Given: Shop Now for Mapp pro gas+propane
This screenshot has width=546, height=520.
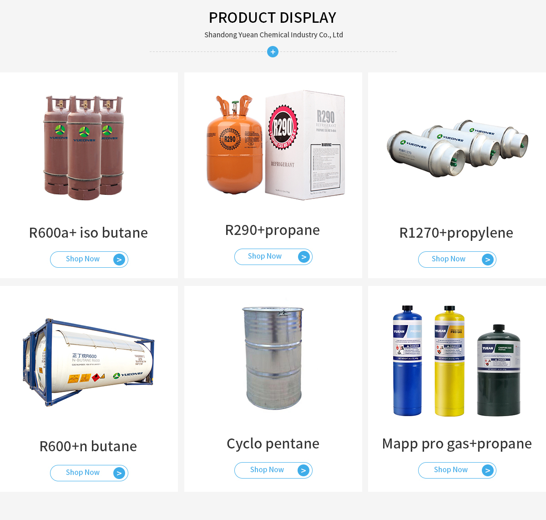Looking at the screenshot, I should pyautogui.click(x=457, y=470).
